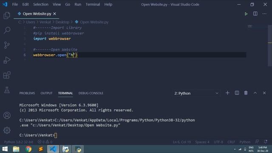Open the Search view in activity bar
272x153 pixels.
click(7, 30)
